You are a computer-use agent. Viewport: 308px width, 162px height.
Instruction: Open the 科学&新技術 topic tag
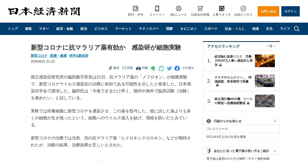coord(79,56)
